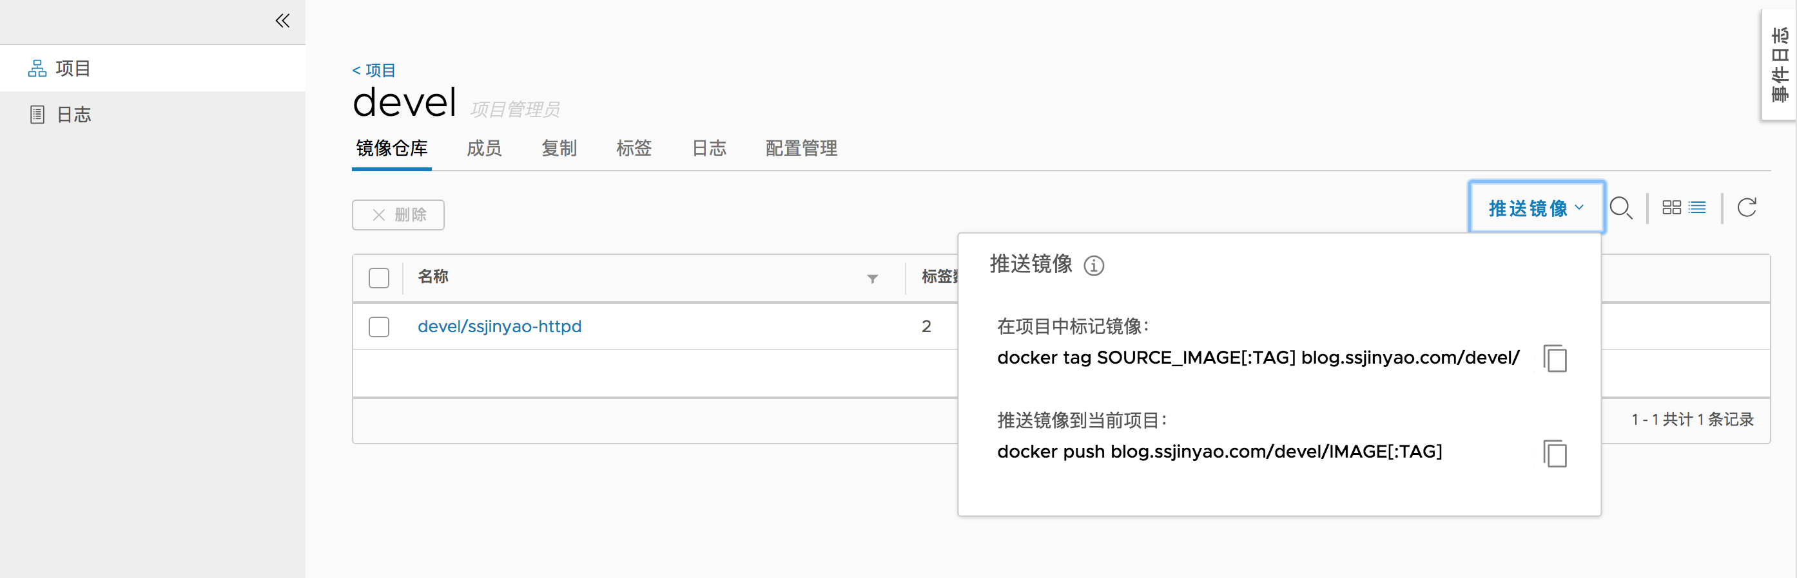The width and height of the screenshot is (1797, 578).
Task: Open the 名称 column filter
Action: tap(872, 279)
